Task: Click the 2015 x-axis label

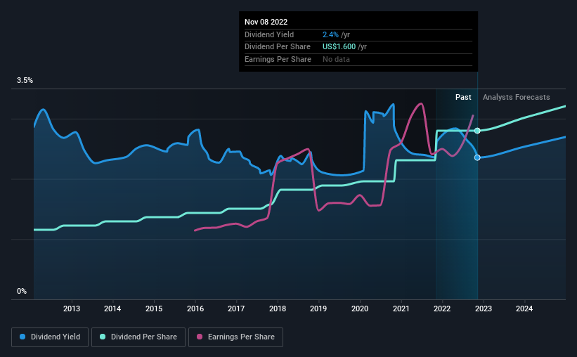Action: (x=154, y=309)
